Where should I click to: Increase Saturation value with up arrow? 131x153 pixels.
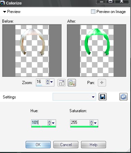pos(91,121)
